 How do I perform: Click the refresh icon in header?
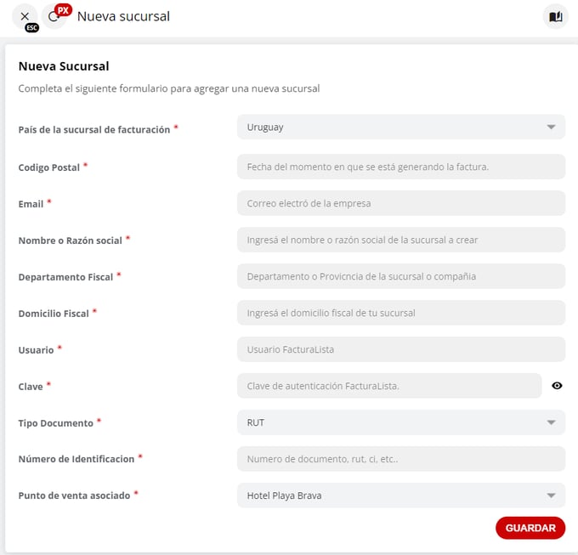pos(54,17)
